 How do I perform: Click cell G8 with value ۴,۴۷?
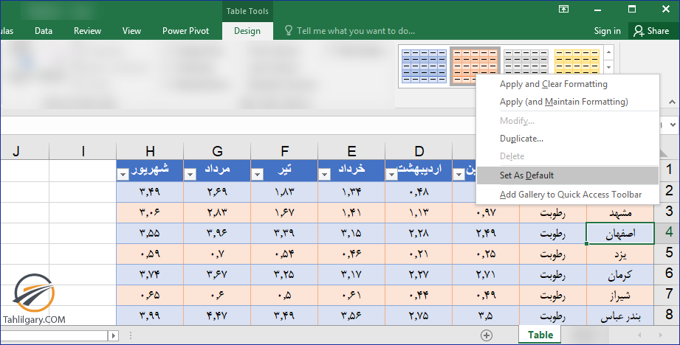[x=217, y=316]
